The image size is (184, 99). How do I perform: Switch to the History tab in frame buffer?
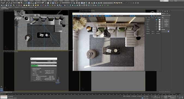coord(152,18)
